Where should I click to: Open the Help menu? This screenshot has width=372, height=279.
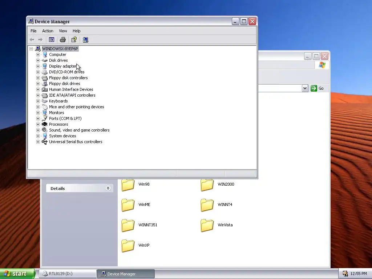click(x=76, y=31)
